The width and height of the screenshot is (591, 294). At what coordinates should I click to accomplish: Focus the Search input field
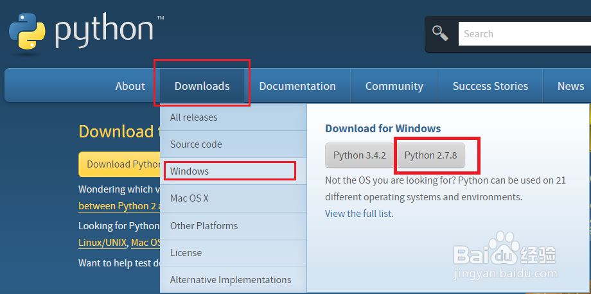[x=525, y=34]
